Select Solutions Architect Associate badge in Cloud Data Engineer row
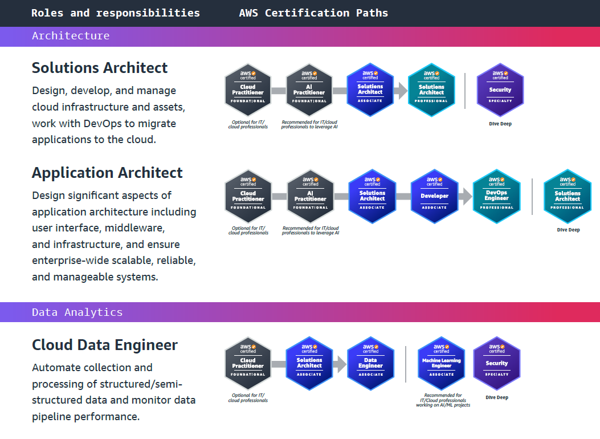The image size is (600, 439). [x=309, y=363]
